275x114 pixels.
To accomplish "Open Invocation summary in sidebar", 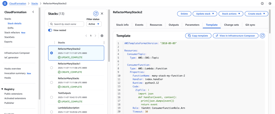I will coord(15,73).
